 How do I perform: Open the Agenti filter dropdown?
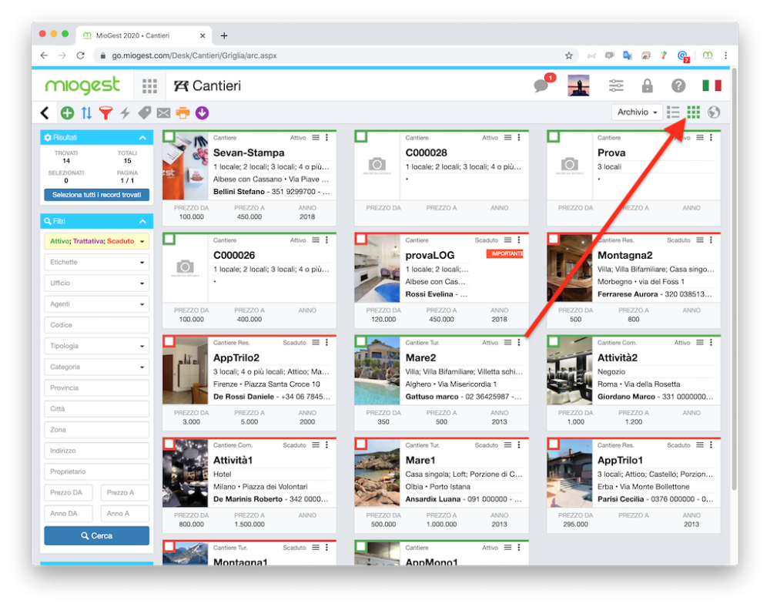click(97, 304)
